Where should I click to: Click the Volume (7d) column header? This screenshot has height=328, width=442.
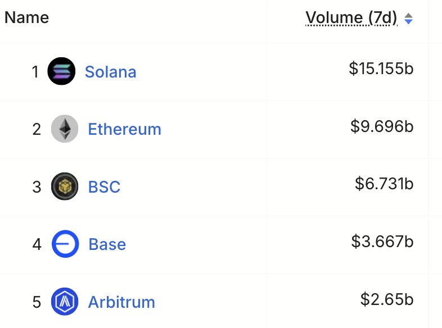pos(351,18)
